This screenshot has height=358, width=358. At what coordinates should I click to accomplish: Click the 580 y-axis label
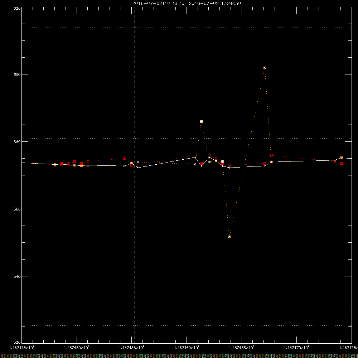17,141
